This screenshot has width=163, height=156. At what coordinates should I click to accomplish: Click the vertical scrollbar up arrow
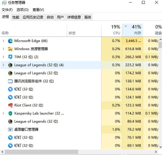coord(160,40)
